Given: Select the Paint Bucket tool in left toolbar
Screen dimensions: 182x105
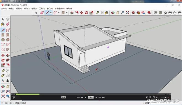Looking at the screenshot, I should tap(3, 24).
